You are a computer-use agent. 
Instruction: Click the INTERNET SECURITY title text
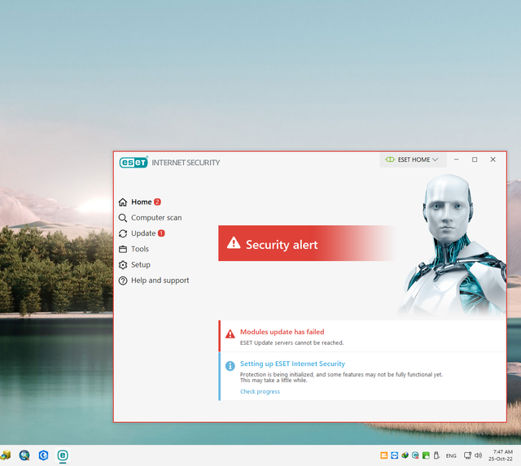click(186, 163)
